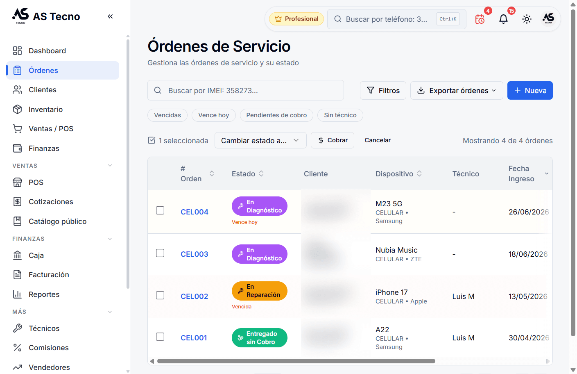The width and height of the screenshot is (577, 374).
Task: Click Profesional plan badge
Action: 296,19
